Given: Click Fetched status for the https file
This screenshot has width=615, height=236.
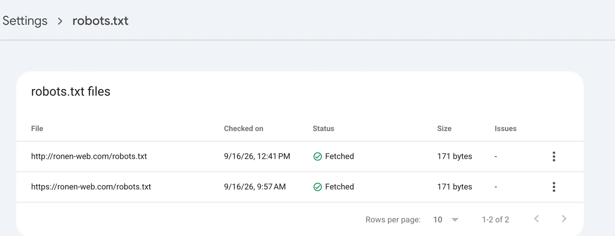Looking at the screenshot, I should 339,187.
